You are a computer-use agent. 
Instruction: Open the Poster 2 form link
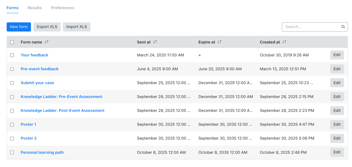pos(28,138)
